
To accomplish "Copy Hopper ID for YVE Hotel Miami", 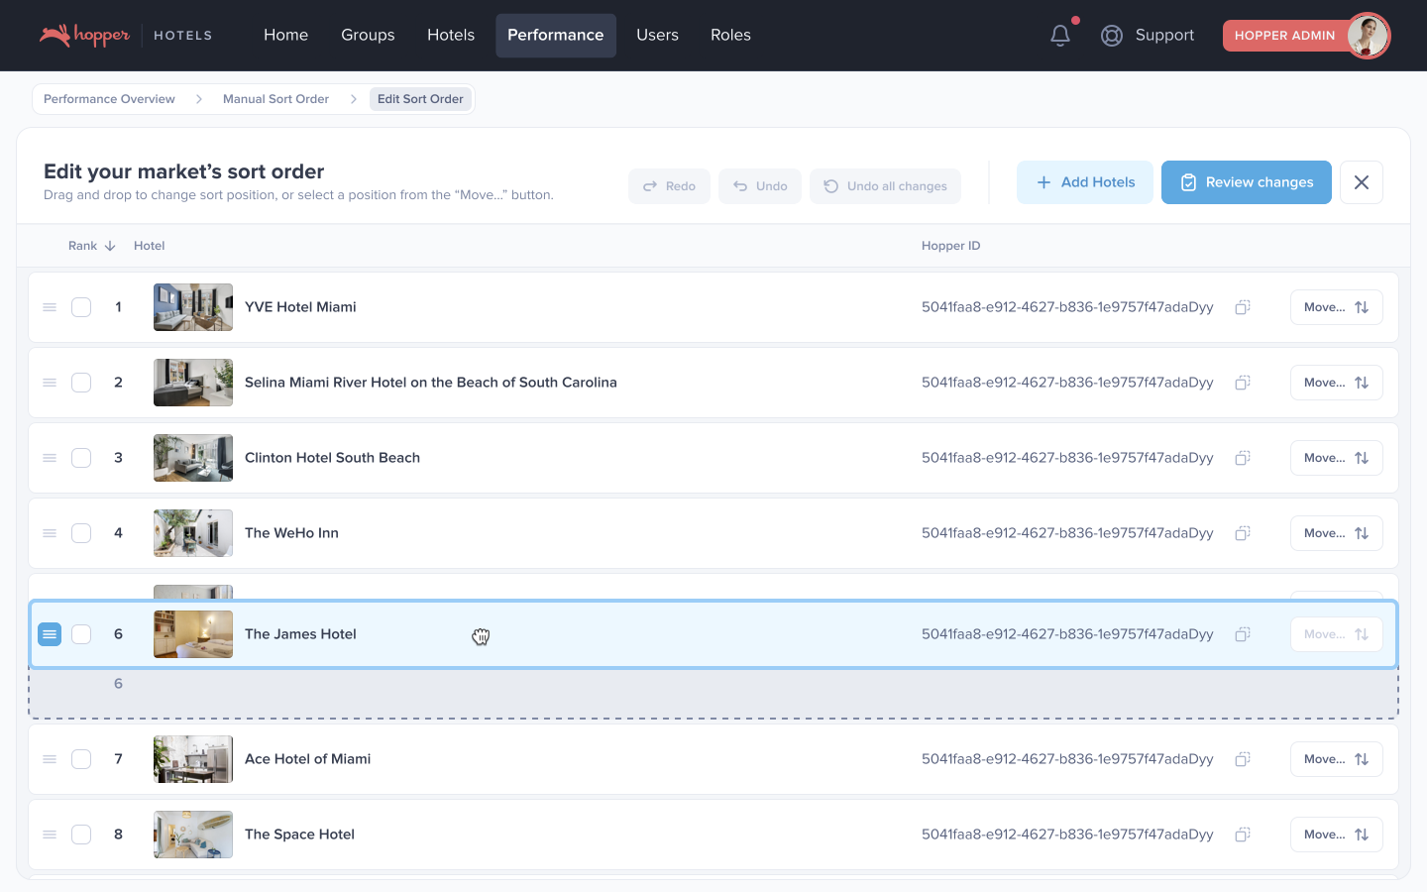I will (1242, 307).
